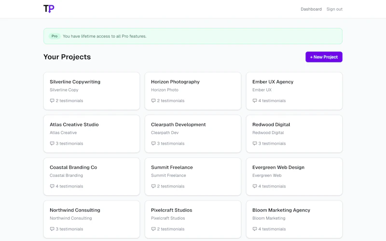
Task: Click '3 testimonials' under Redwood Digital
Action: tap(272, 143)
